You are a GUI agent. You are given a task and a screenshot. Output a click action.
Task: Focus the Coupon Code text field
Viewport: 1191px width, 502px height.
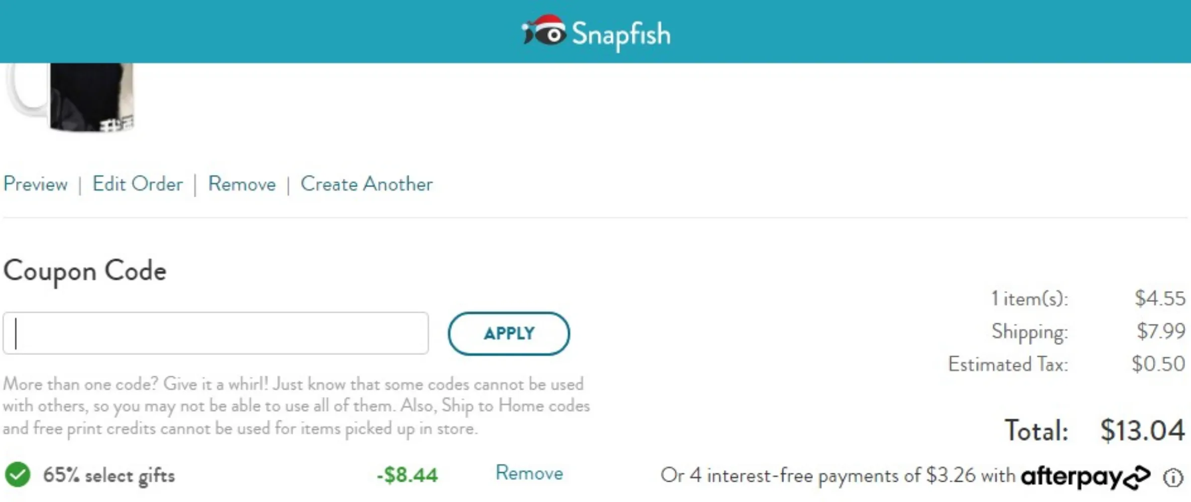(216, 333)
